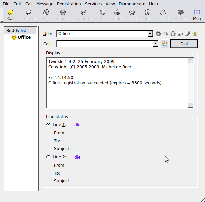This screenshot has height=202, width=205.
Task: Click the circled X auto-answer icon
Action: click(x=173, y=34)
